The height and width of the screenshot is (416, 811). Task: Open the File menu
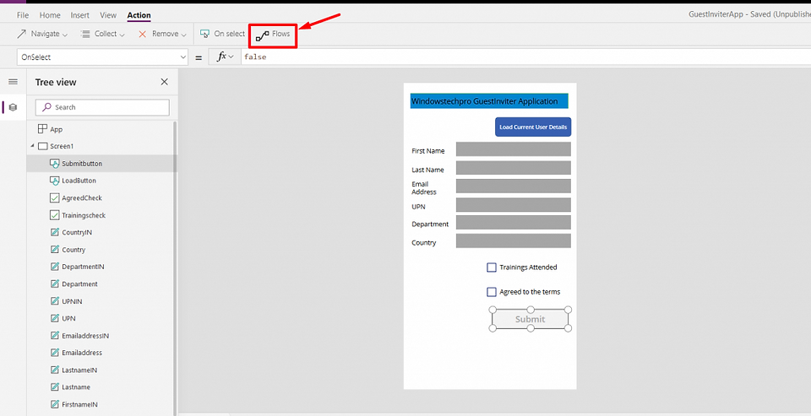[x=23, y=15]
